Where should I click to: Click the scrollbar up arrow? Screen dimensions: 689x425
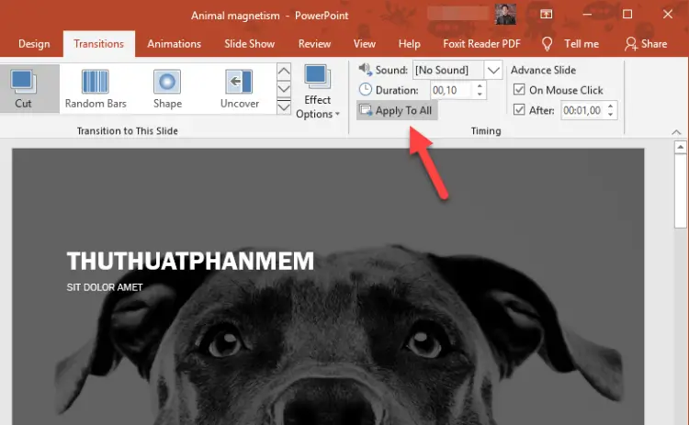pyautogui.click(x=681, y=147)
